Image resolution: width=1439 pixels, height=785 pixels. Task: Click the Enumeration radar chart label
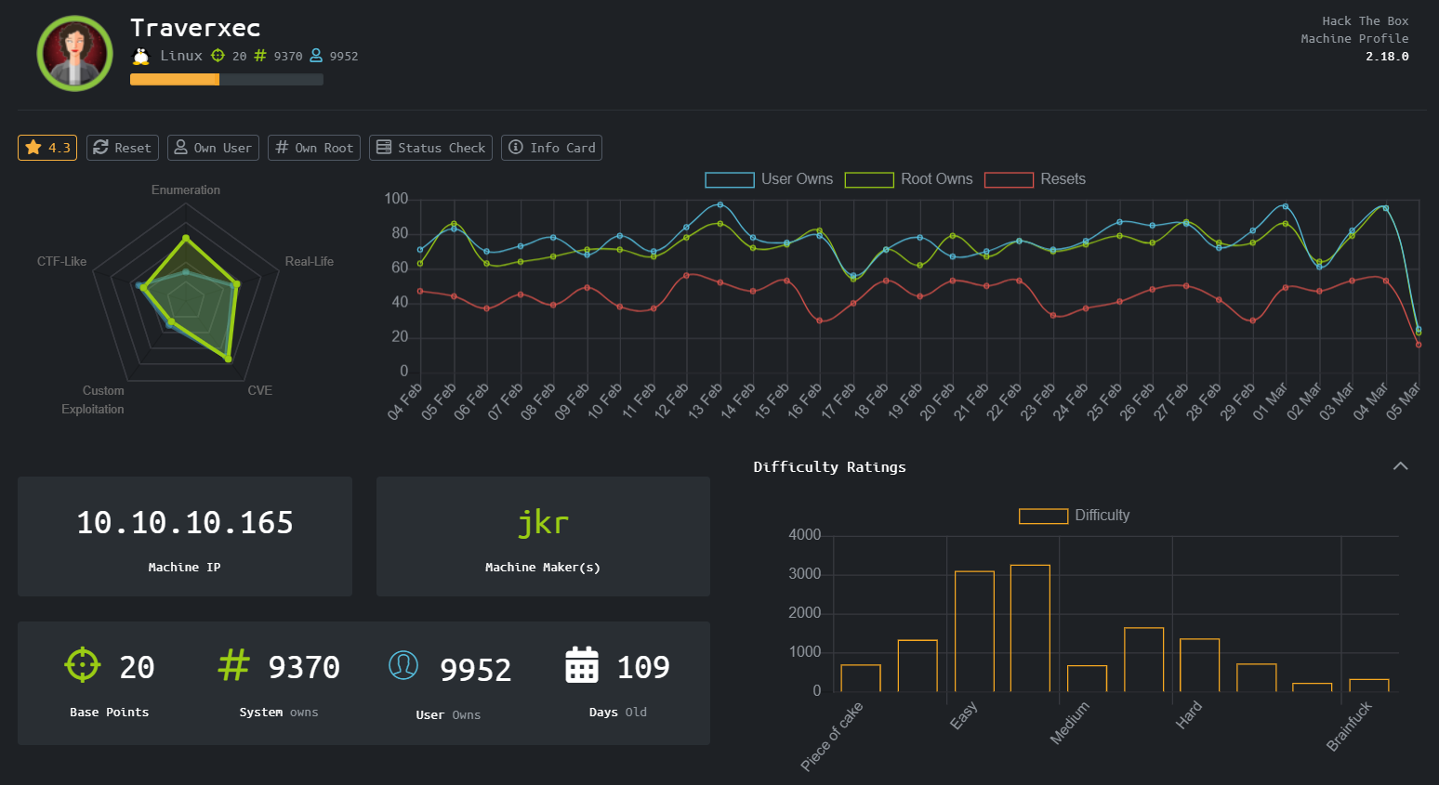[x=186, y=190]
